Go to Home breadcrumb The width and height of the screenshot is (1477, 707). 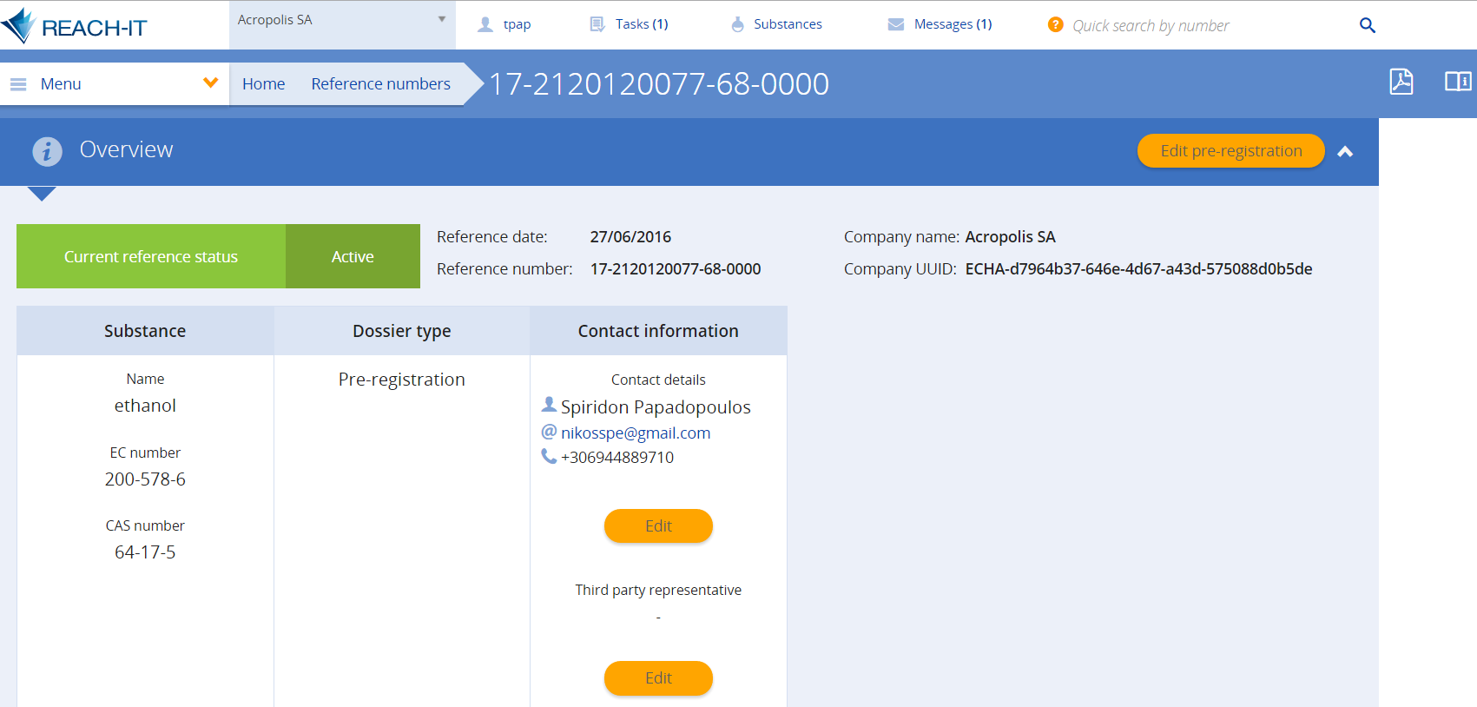pos(264,83)
